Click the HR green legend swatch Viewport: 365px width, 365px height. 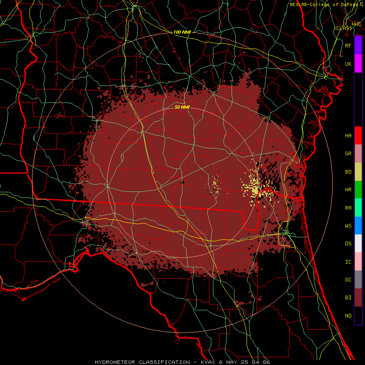tap(358, 189)
